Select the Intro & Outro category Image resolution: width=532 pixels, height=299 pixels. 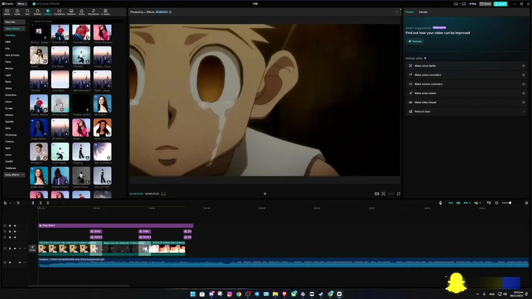(12, 55)
